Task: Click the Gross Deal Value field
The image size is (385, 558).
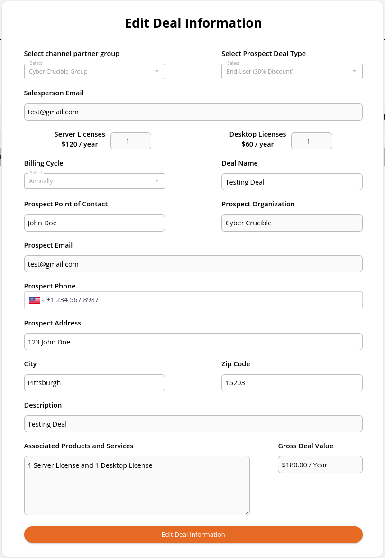Action: (320, 465)
